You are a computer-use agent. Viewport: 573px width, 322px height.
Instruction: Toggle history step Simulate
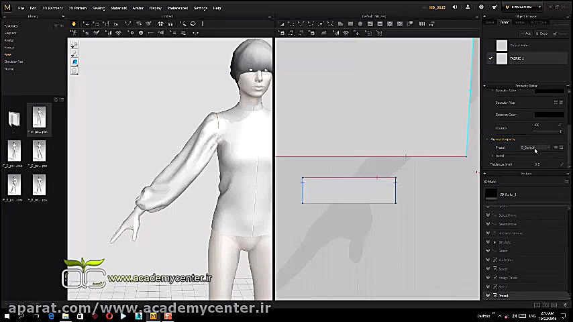coord(488,242)
